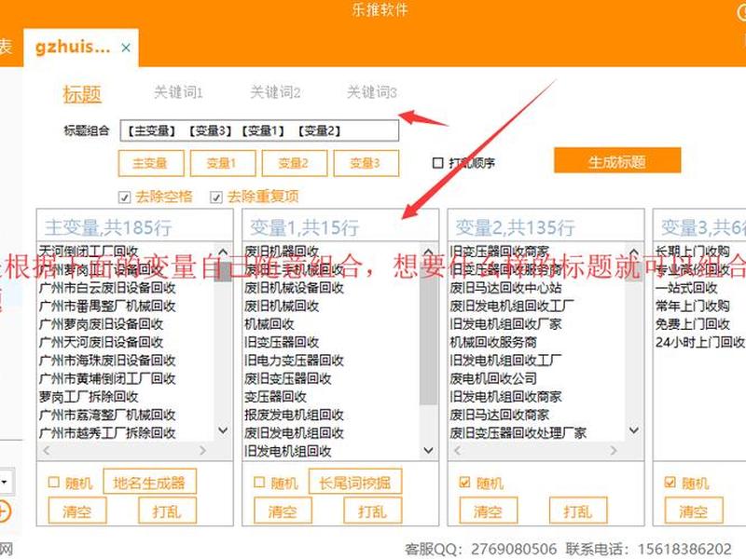The height and width of the screenshot is (559, 746).
Task: Close the gzhuis... tab
Action: 126,48
